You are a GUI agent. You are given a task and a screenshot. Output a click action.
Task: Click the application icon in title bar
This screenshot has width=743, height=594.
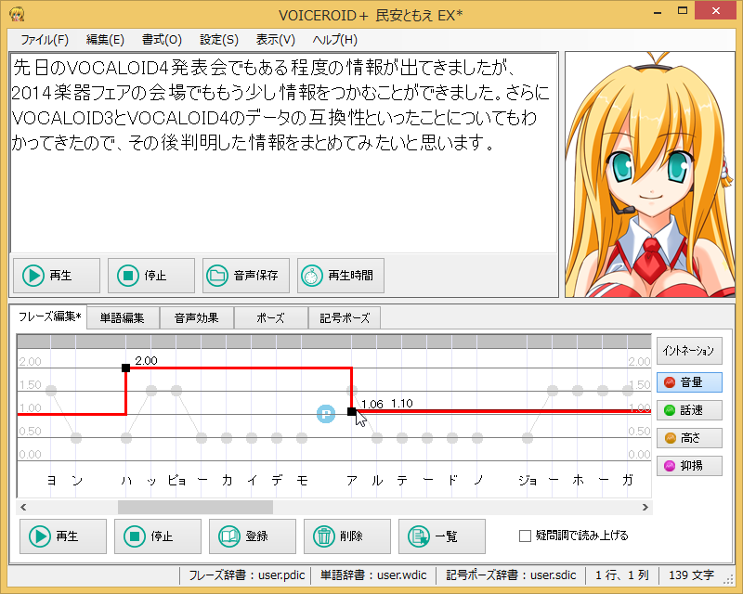pos(17,14)
